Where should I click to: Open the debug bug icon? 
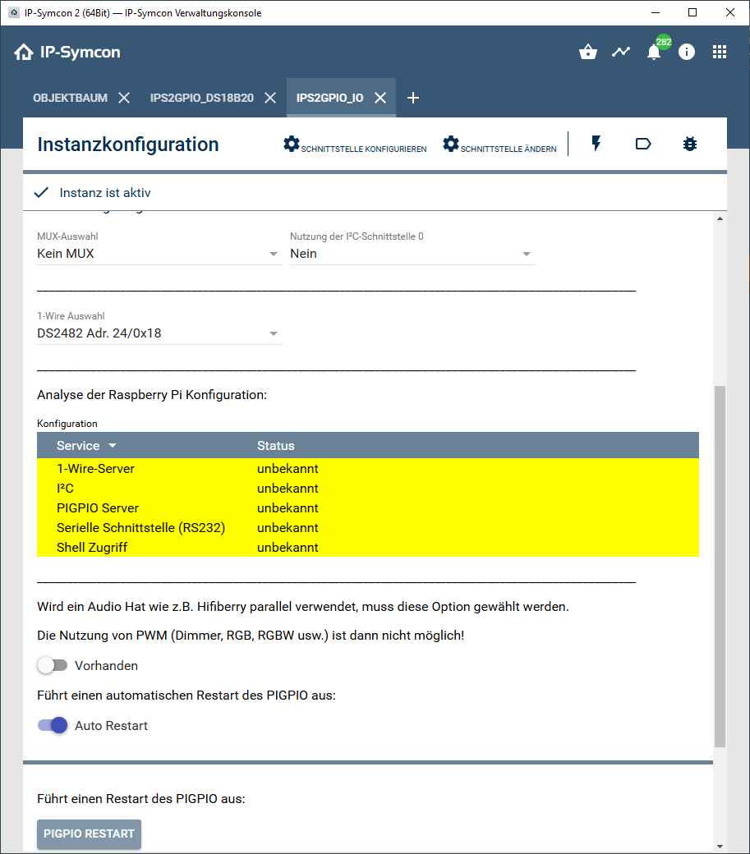pyautogui.click(x=690, y=145)
